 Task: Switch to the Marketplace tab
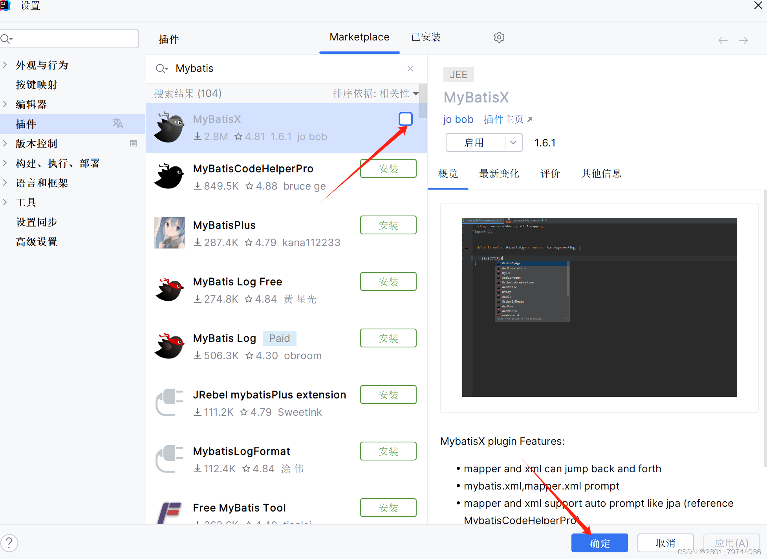point(359,37)
